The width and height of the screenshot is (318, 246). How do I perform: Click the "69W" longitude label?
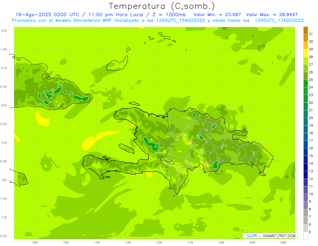click(252, 243)
